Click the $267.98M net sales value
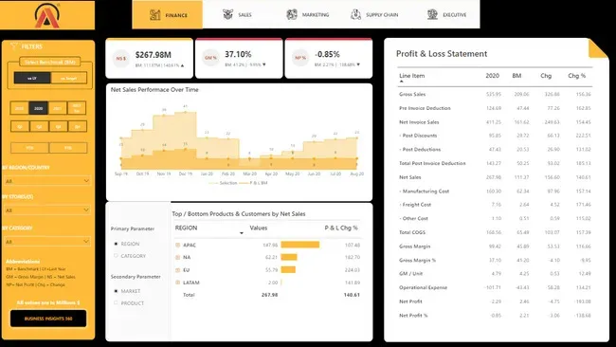The height and width of the screenshot is (347, 616). click(154, 55)
